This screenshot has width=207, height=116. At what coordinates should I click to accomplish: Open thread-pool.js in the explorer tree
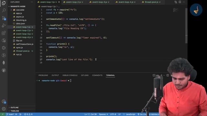22,51
